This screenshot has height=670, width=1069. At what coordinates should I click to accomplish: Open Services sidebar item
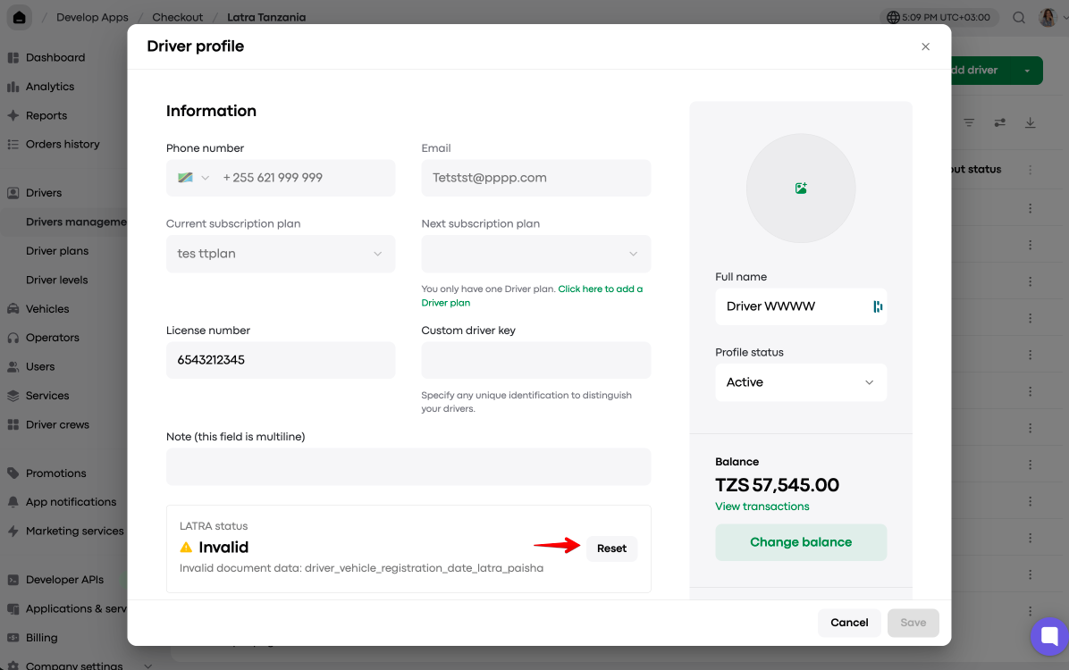pos(47,396)
